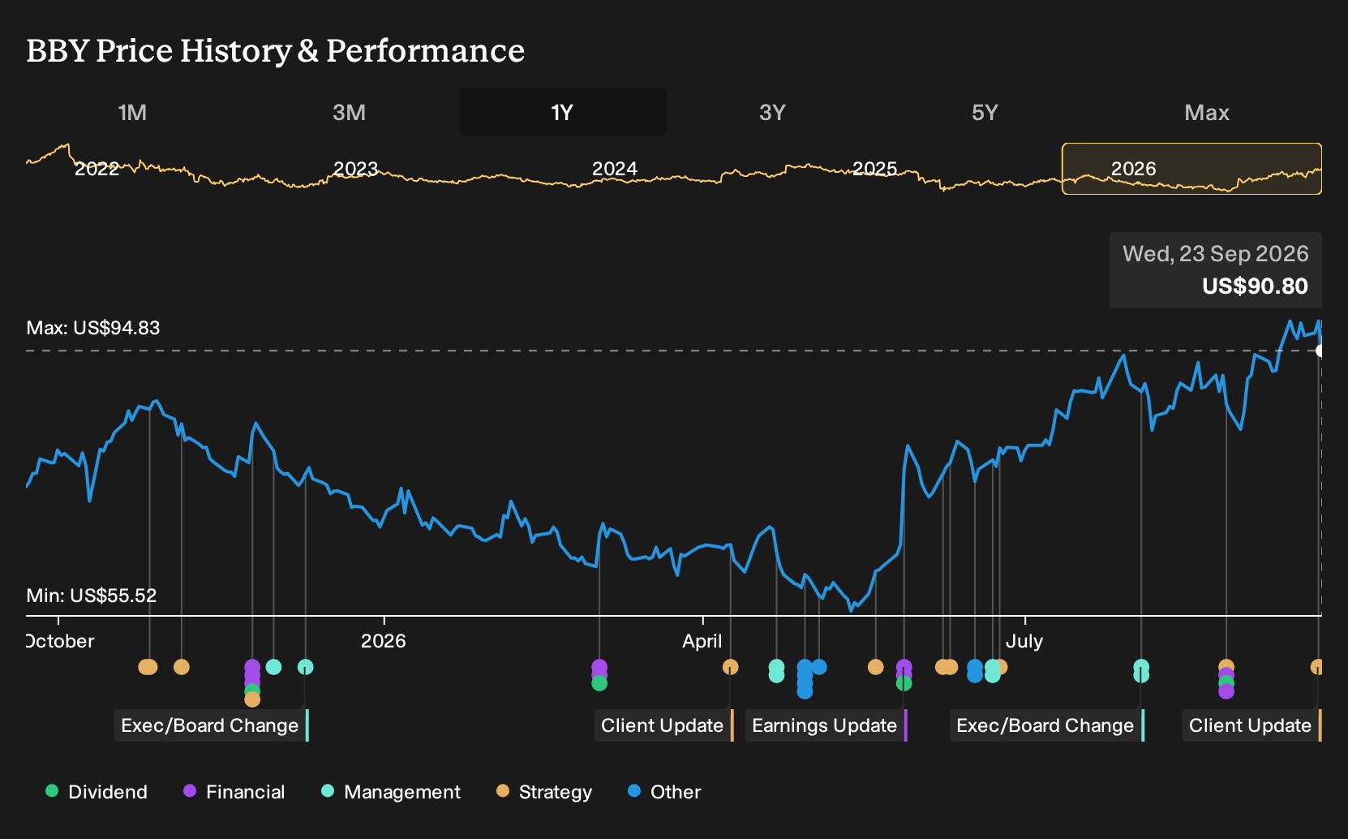Select the blue Other marker in mid-June
Image resolution: width=1348 pixels, height=839 pixels.
pyautogui.click(x=975, y=667)
